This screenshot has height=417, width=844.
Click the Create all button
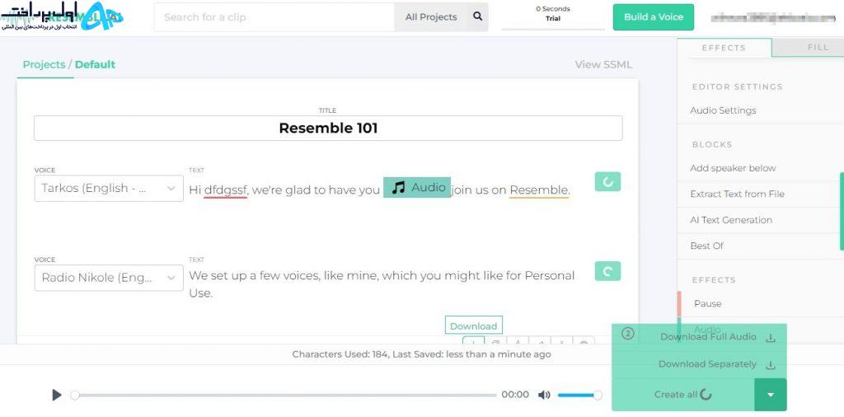(x=682, y=395)
